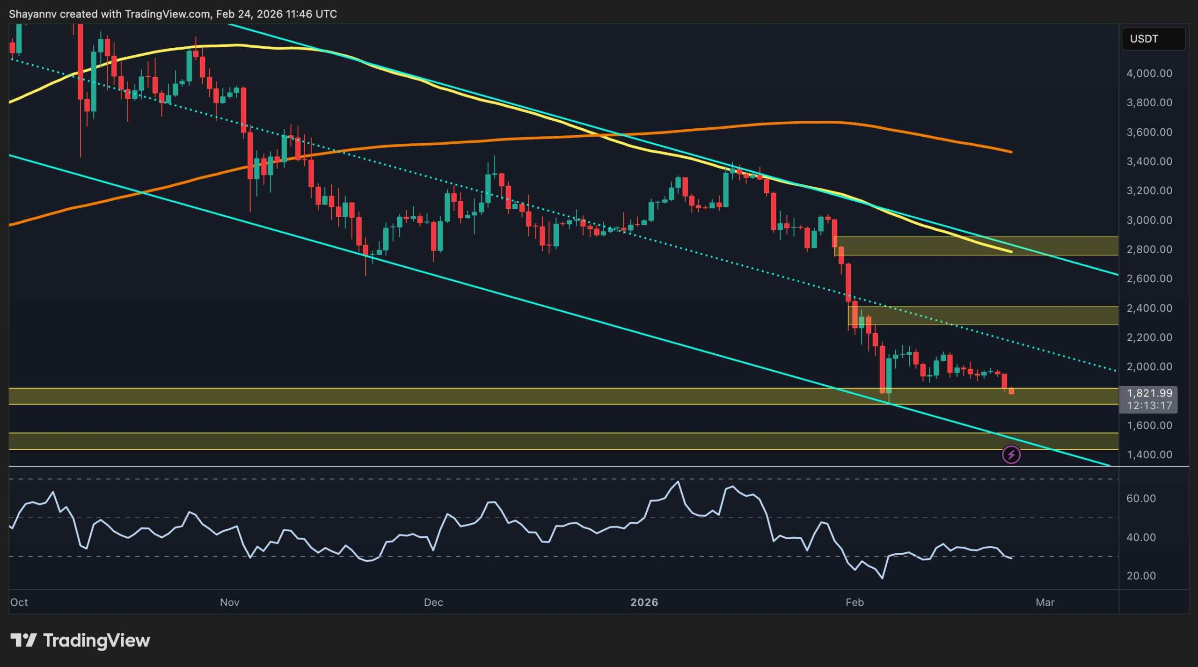Click the Feb label on the time axis
The height and width of the screenshot is (667, 1198).
(x=855, y=603)
